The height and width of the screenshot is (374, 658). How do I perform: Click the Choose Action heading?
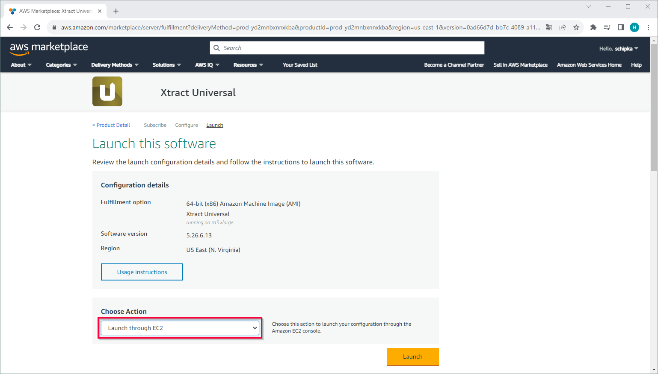point(124,311)
